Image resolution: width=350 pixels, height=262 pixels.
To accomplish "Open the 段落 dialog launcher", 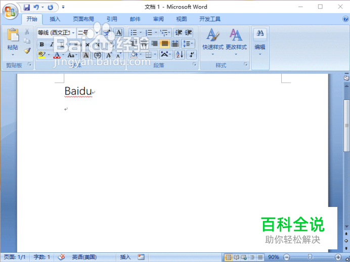I will point(194,65).
